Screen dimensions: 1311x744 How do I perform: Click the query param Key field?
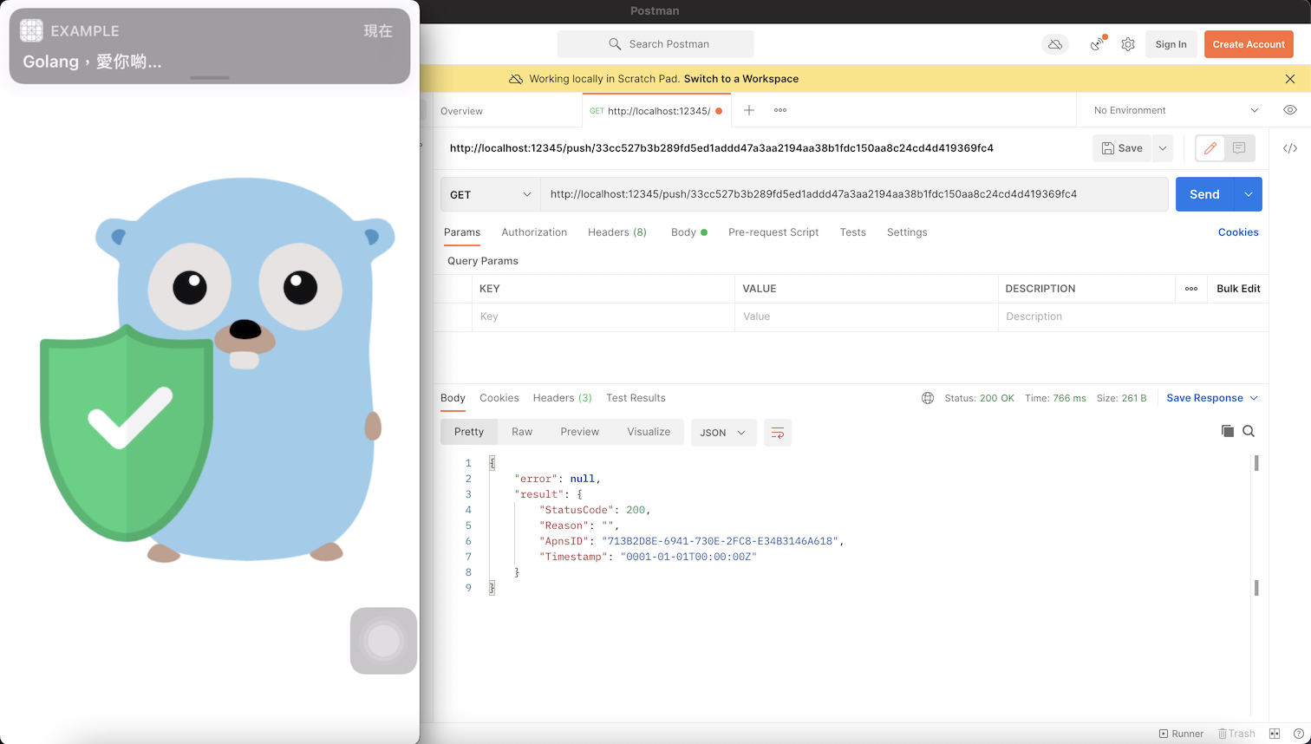[603, 317]
